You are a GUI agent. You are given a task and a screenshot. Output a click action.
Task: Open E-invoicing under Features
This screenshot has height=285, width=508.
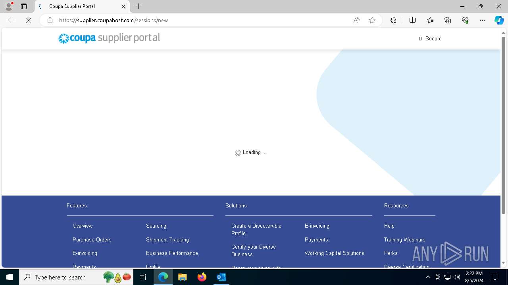tap(85, 253)
